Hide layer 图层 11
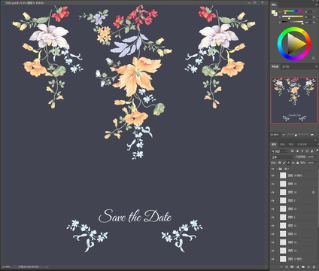 pos(273,226)
